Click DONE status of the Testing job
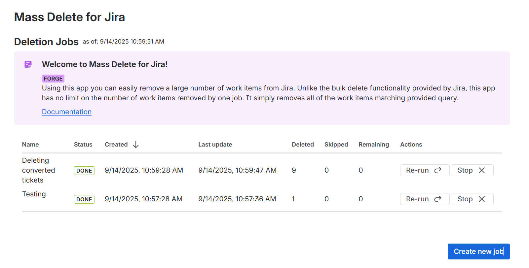 click(84, 199)
